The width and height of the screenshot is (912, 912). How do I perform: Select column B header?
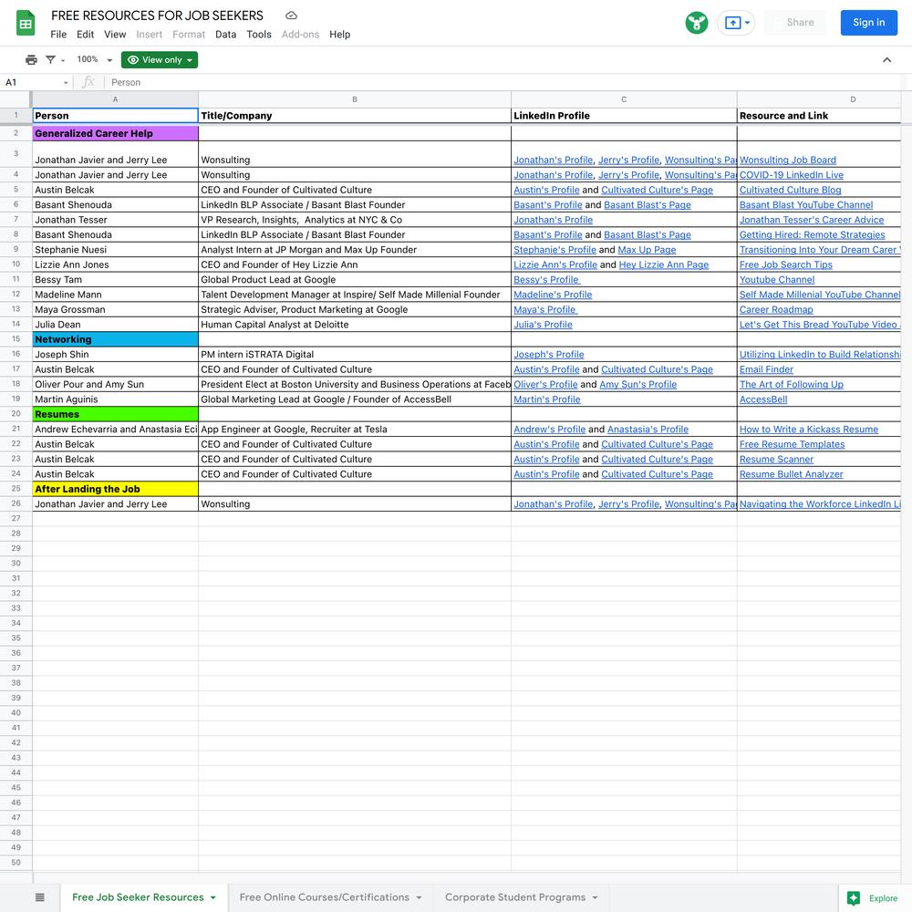(354, 99)
